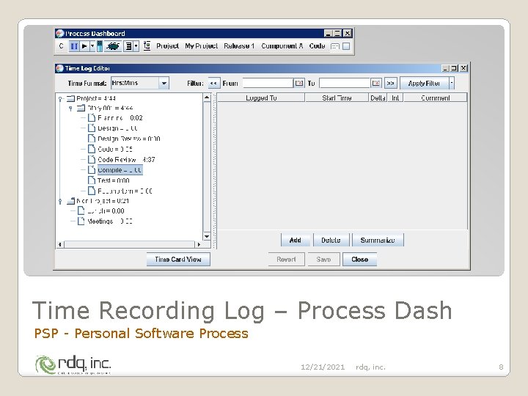This screenshot has height=396, width=528.
Task: Open the dropdown arrow beside the script icon
Action: tap(136, 46)
